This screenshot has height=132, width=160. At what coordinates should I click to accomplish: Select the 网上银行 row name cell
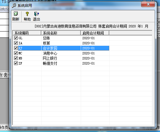pos(61,58)
